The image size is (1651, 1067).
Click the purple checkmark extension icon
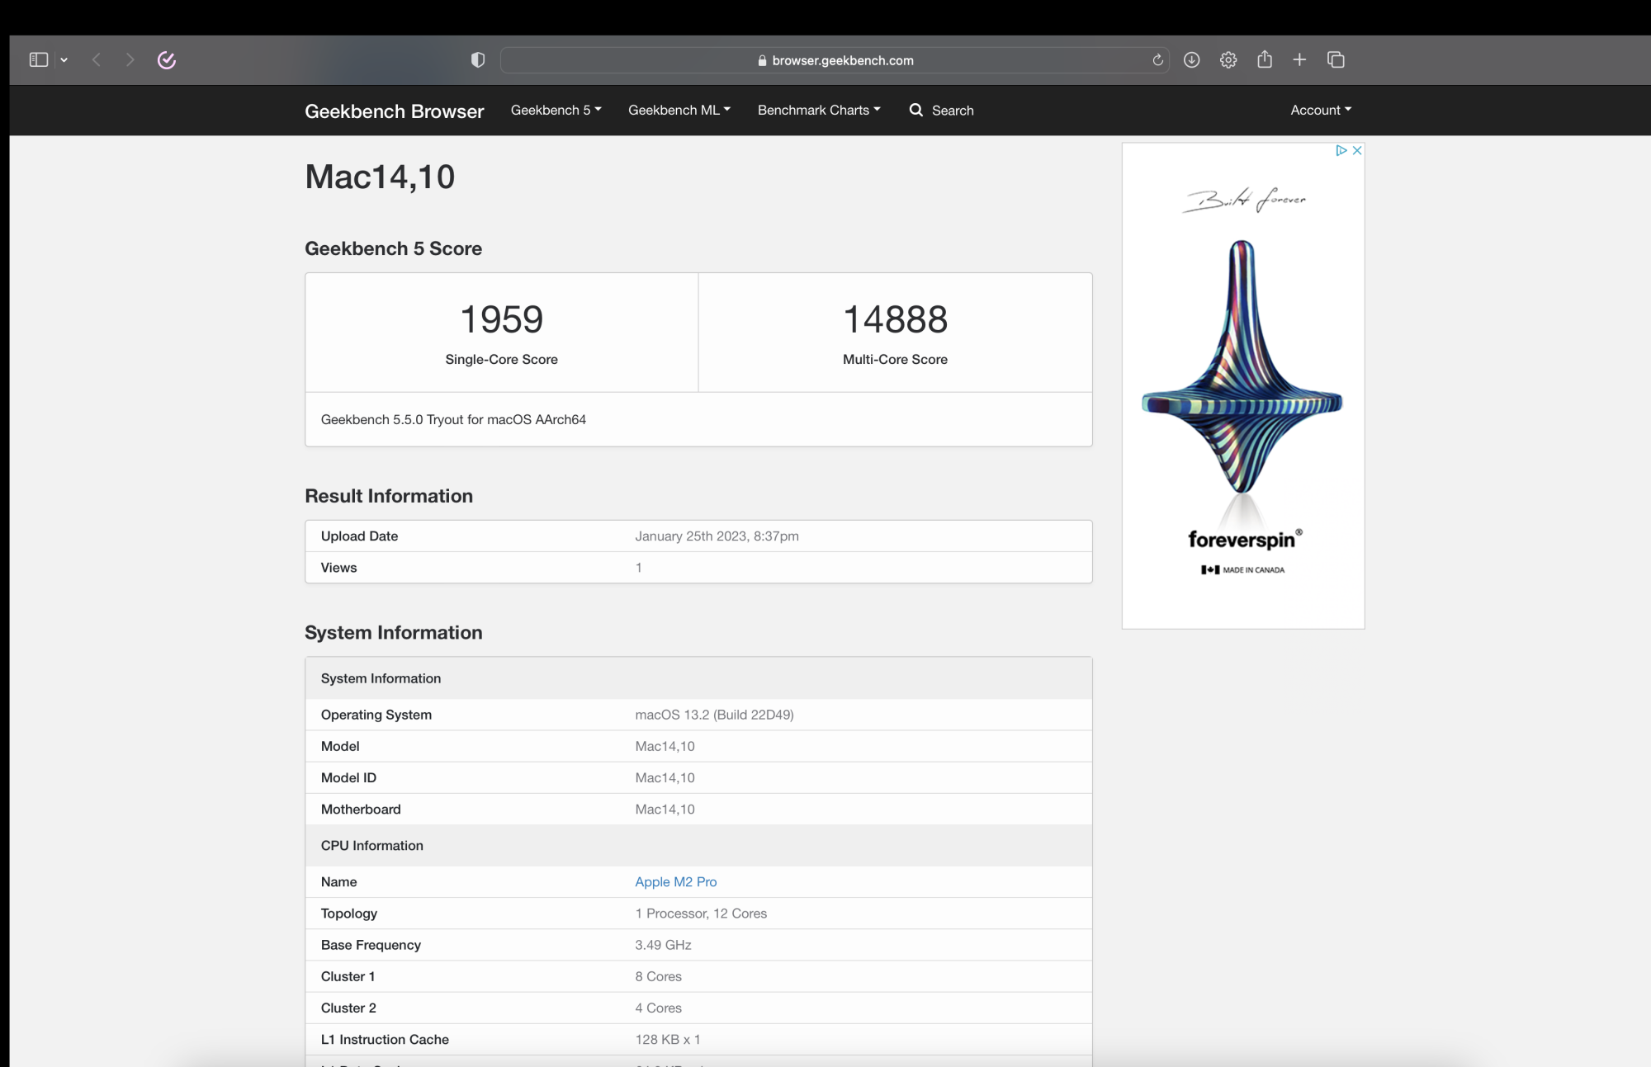pyautogui.click(x=167, y=59)
